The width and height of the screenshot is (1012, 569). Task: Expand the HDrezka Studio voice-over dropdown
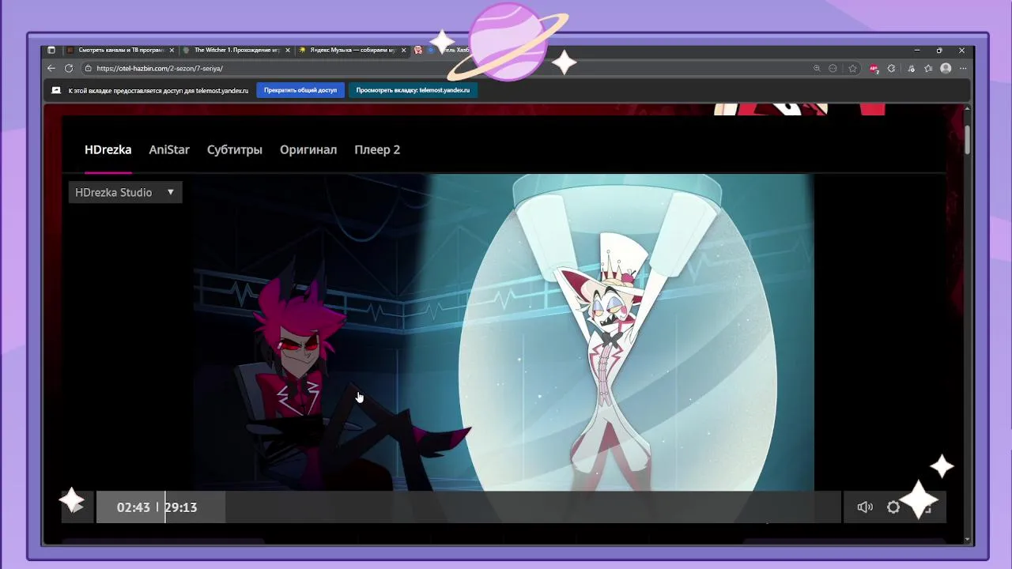point(125,192)
